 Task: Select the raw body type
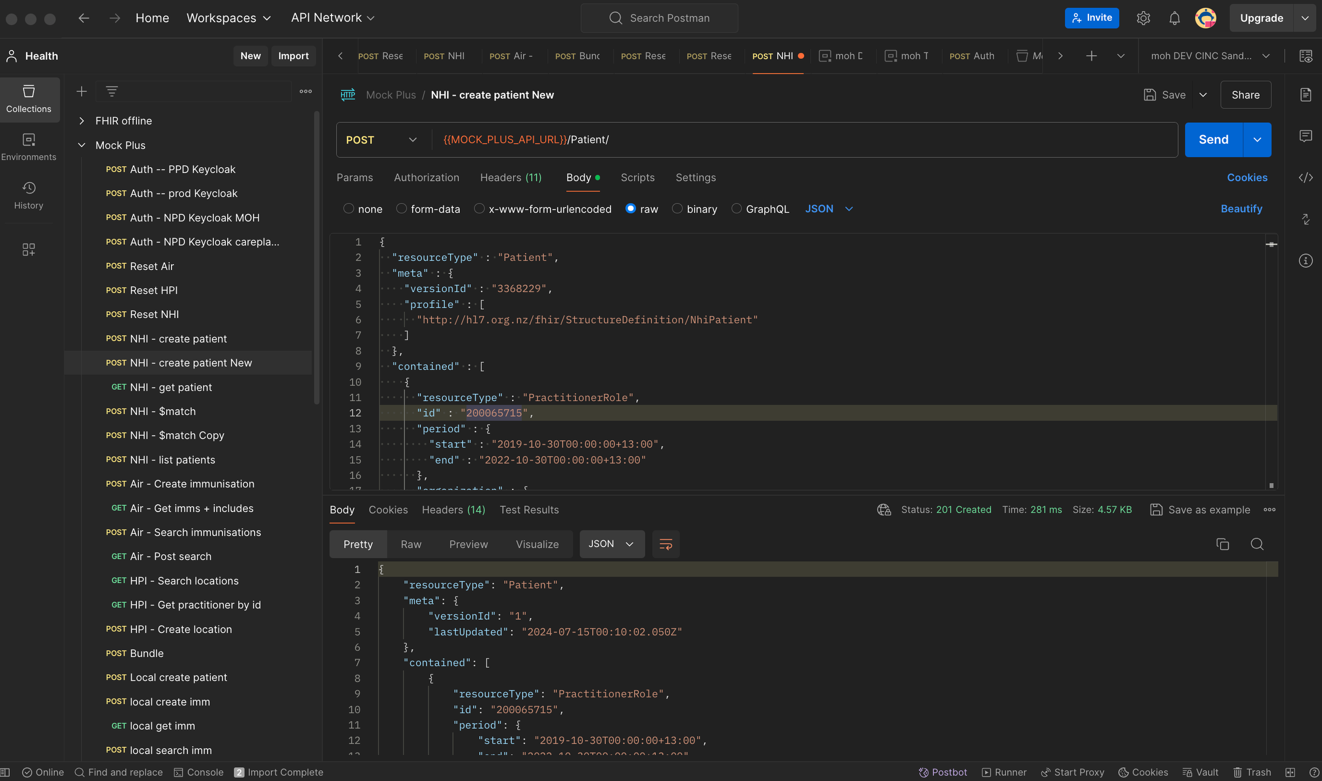630,209
